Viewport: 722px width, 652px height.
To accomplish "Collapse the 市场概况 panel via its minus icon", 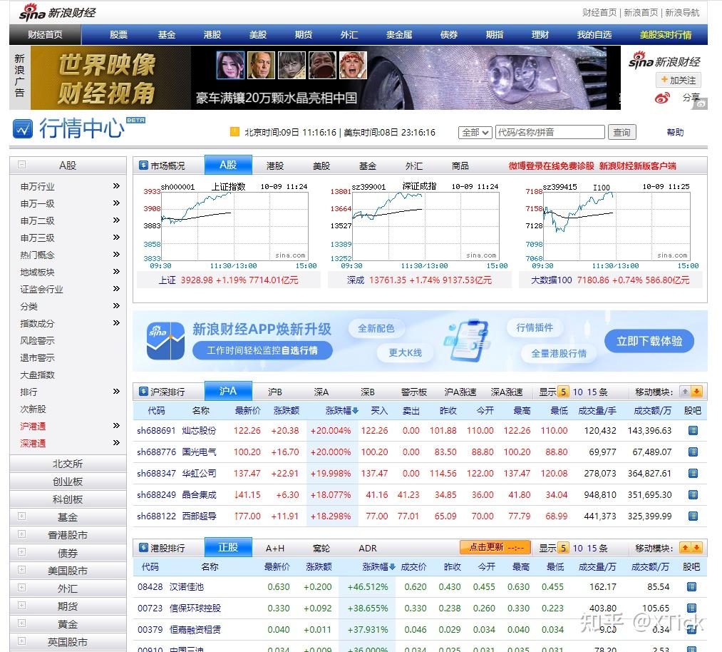I will (x=144, y=163).
